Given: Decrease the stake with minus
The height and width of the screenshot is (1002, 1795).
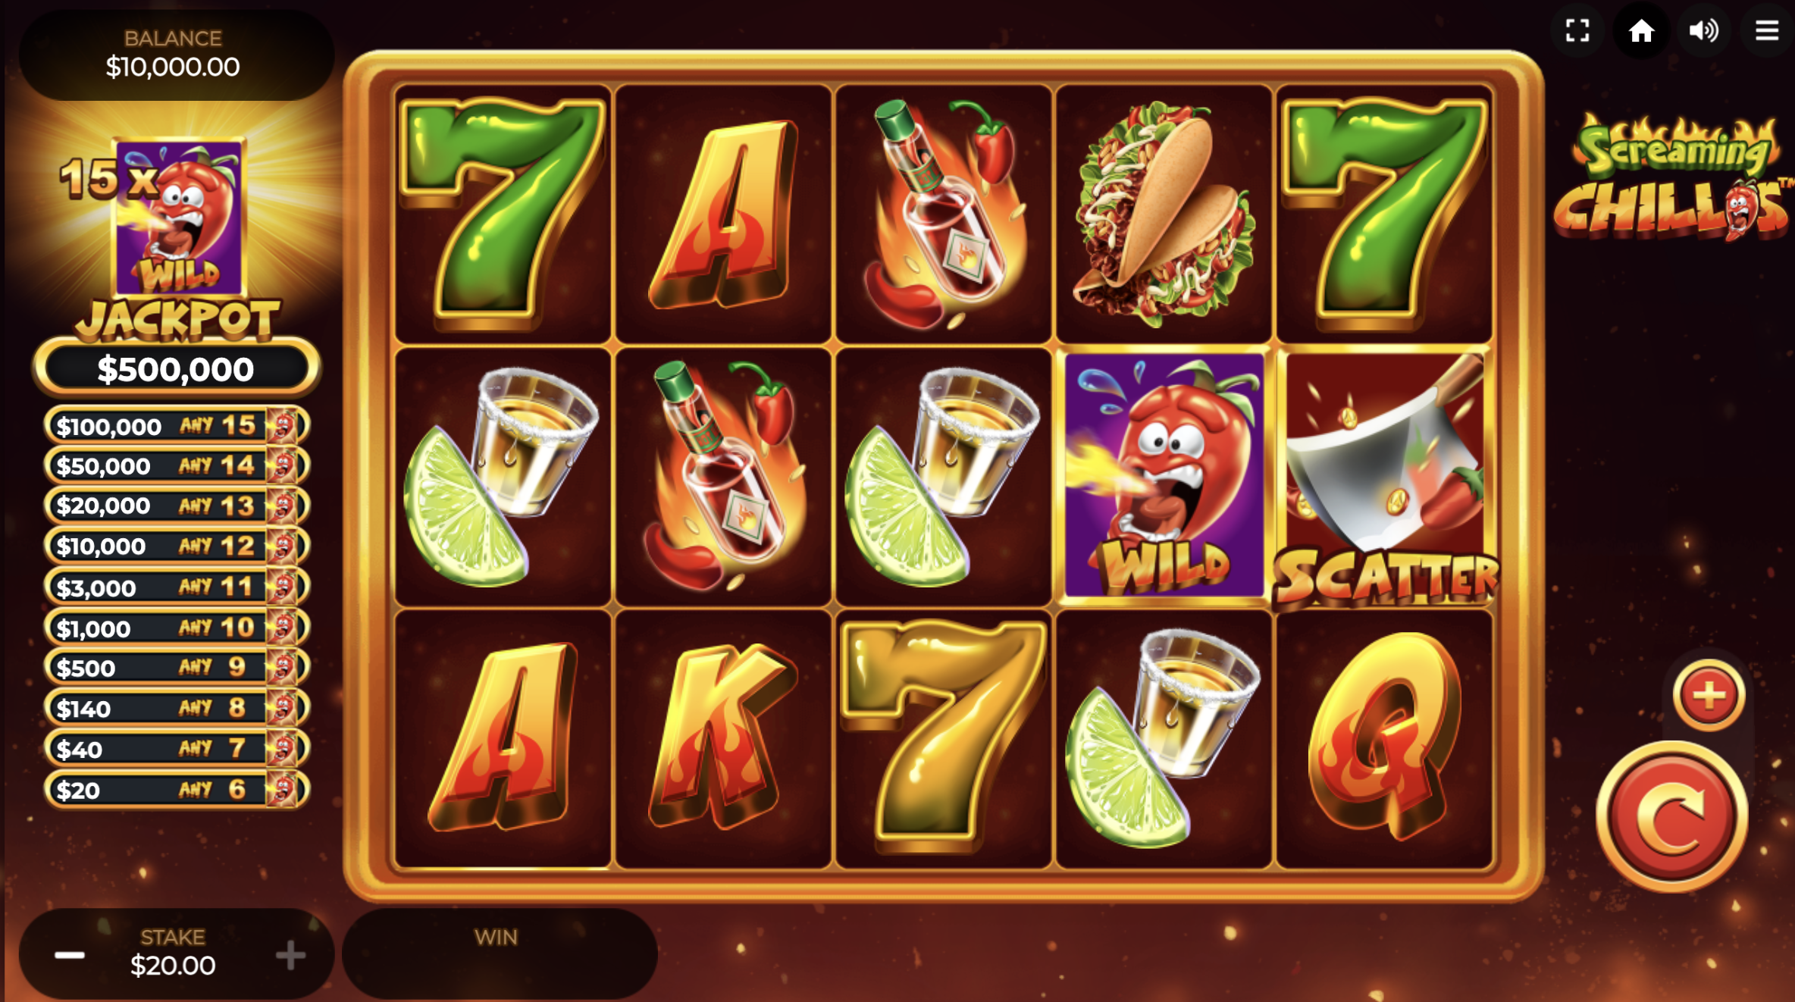Looking at the screenshot, I should coord(70,955).
